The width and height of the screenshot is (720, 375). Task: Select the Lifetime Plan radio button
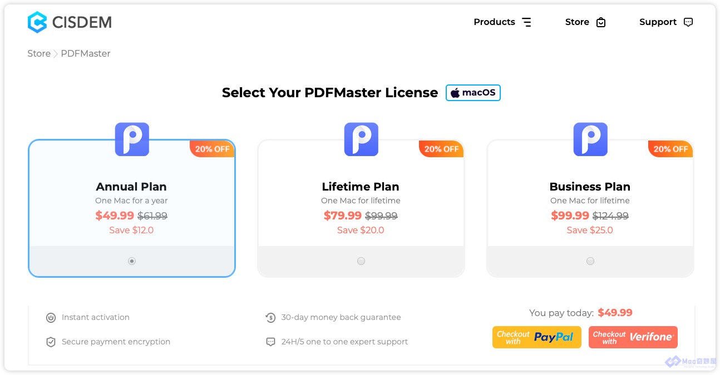(361, 261)
